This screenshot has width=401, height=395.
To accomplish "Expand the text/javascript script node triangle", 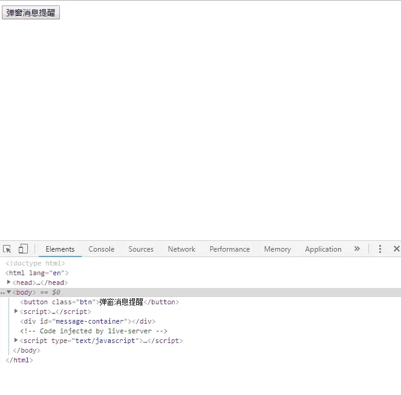I will 16,340.
